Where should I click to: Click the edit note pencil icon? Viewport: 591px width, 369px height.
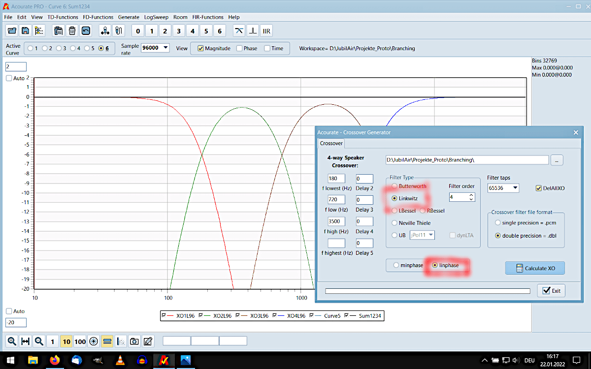(148, 341)
